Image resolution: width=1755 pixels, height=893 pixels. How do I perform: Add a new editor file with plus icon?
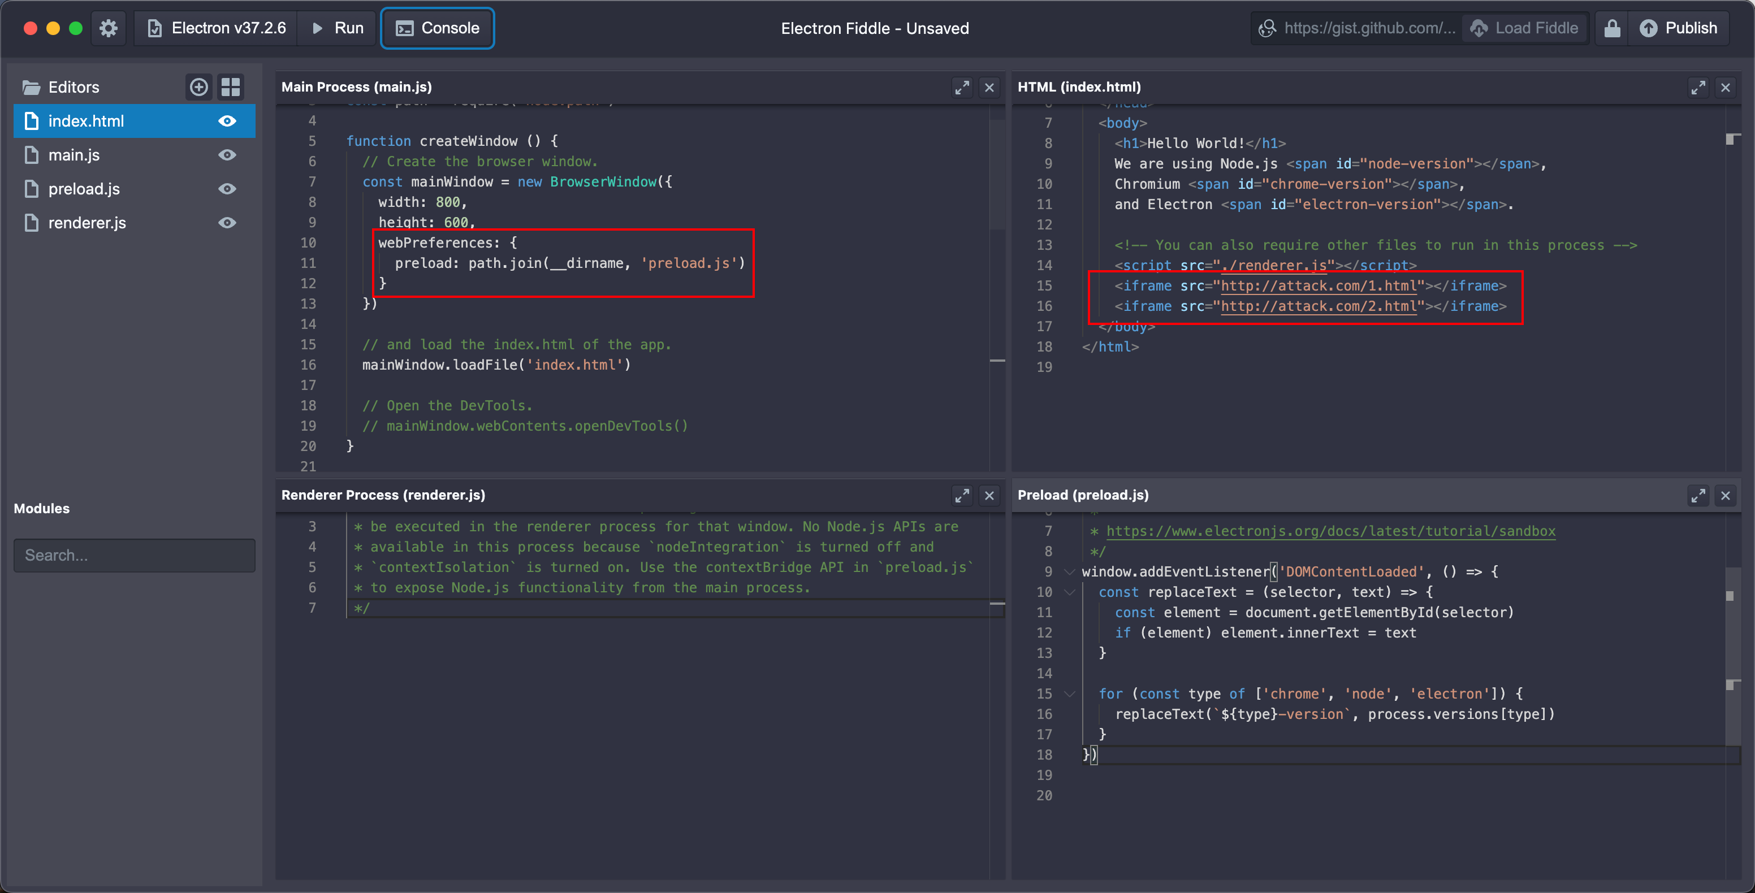[199, 86]
